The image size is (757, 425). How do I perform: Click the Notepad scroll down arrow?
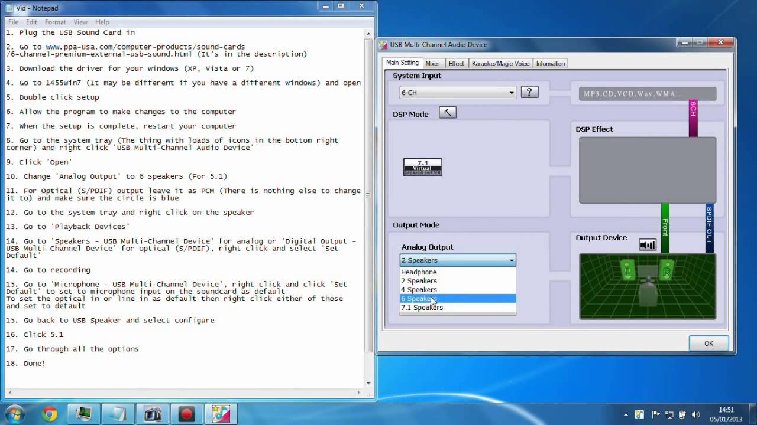368,383
